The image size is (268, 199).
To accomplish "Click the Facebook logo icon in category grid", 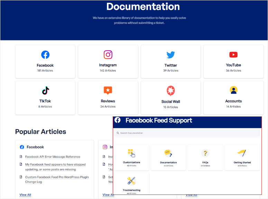I will (45, 55).
